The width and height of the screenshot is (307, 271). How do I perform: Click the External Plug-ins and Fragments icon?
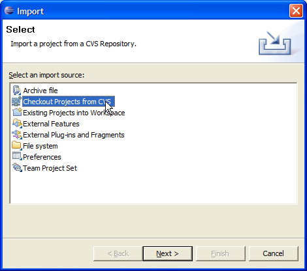click(17, 135)
